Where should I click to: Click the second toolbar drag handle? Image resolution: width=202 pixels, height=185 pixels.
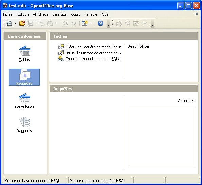113,23
